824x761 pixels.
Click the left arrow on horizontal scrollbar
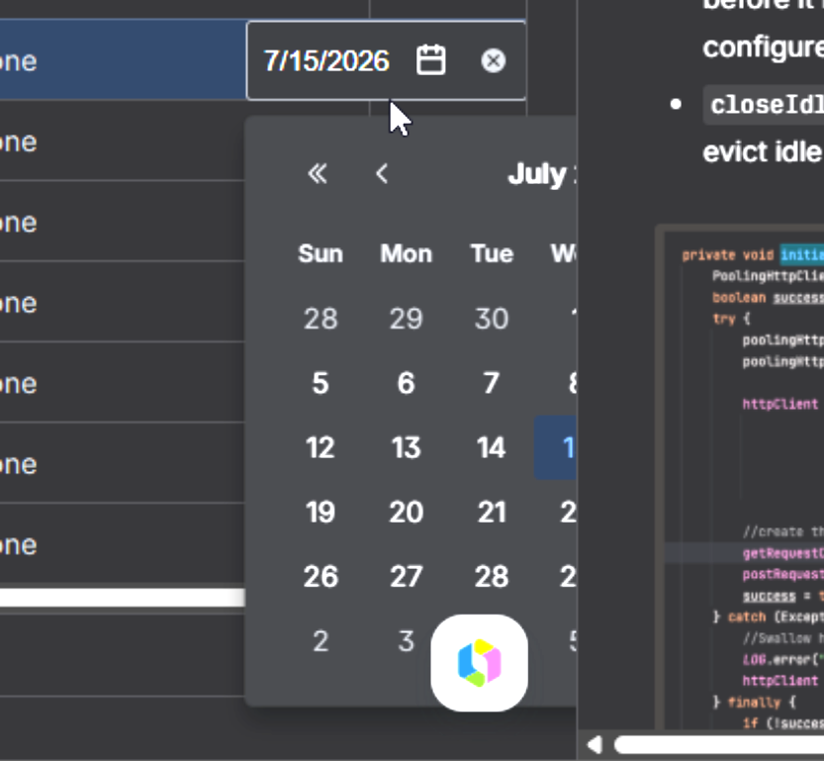point(595,745)
